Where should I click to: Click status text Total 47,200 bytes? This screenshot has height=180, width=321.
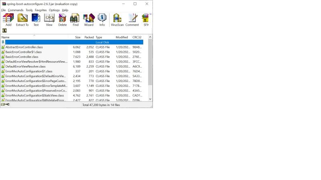101,105
